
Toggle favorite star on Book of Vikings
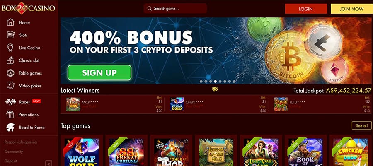tap(320, 141)
